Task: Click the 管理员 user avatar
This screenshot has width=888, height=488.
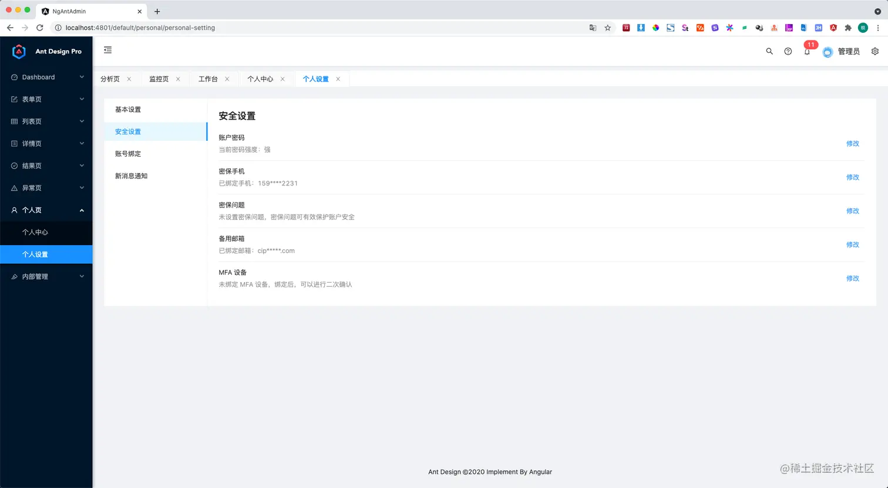Action: (x=828, y=52)
